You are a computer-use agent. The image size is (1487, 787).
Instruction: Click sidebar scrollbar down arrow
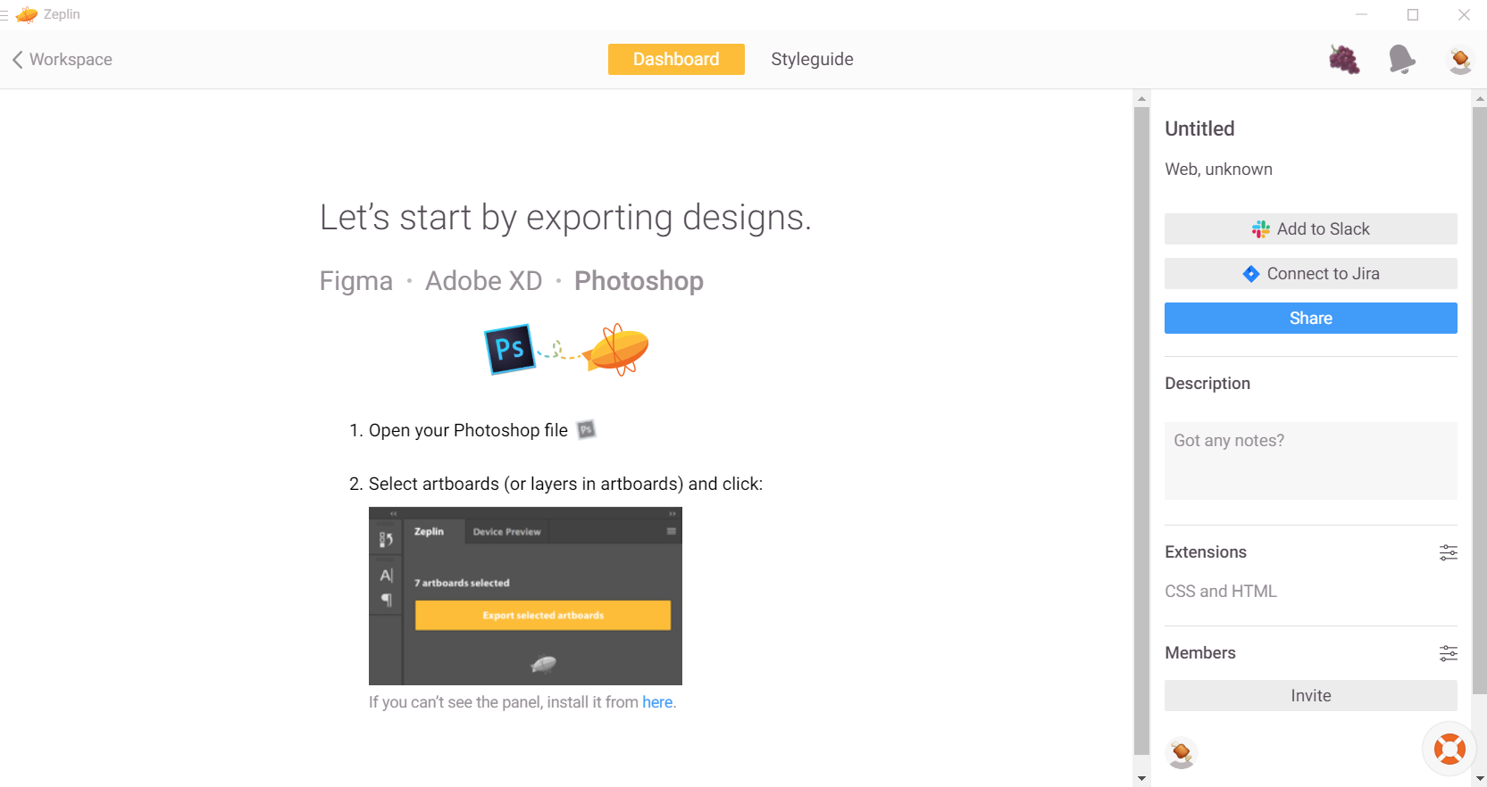1480,779
